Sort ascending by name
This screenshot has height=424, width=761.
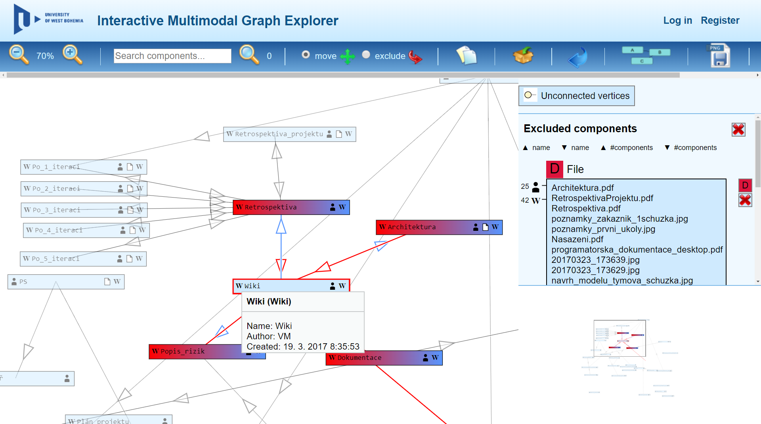click(x=536, y=148)
